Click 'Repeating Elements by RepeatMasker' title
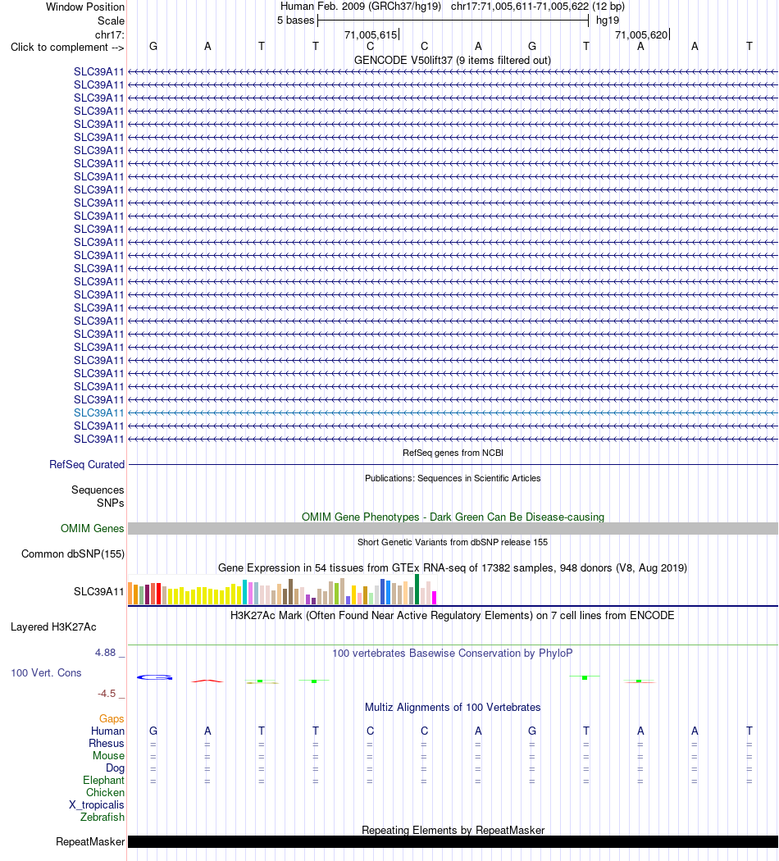This screenshot has width=779, height=861. (x=453, y=830)
